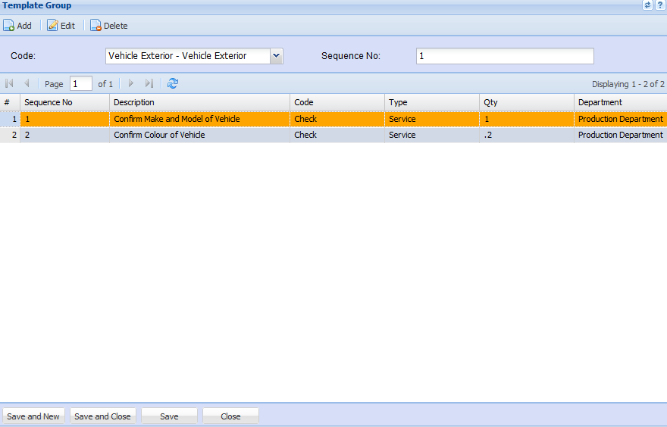Screen dimensions: 667x427
Task: Click the Close button at bottom
Action: click(230, 416)
